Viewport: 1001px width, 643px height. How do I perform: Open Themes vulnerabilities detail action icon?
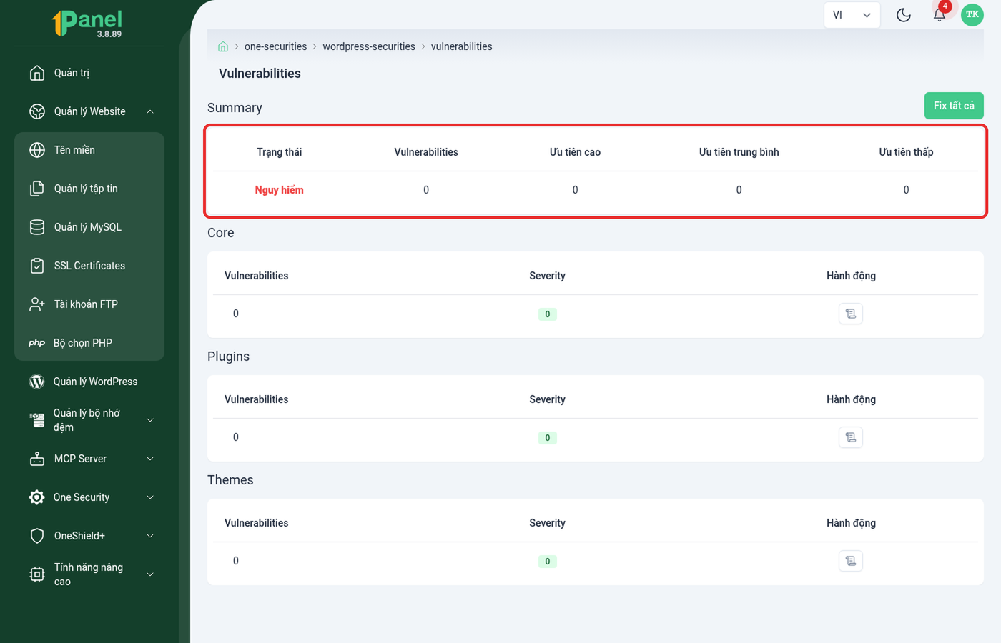point(851,561)
